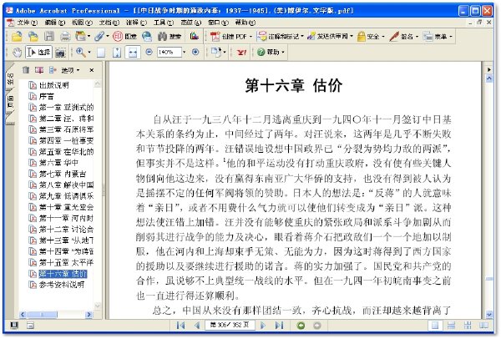Toggle Fit Width view
Image resolution: width=501 pixels, height=339 pixels.
(x=133, y=53)
